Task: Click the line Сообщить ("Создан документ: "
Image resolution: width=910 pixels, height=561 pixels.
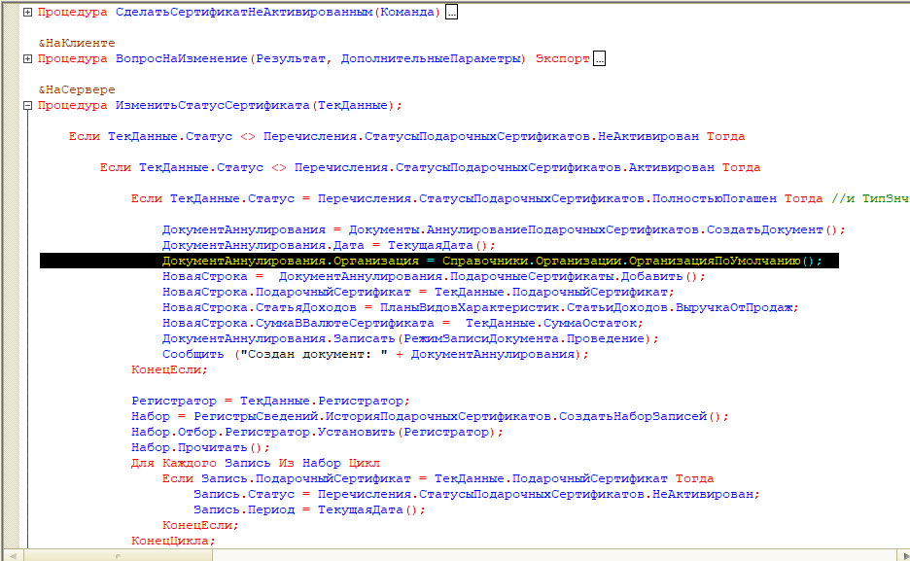Action: (375, 355)
